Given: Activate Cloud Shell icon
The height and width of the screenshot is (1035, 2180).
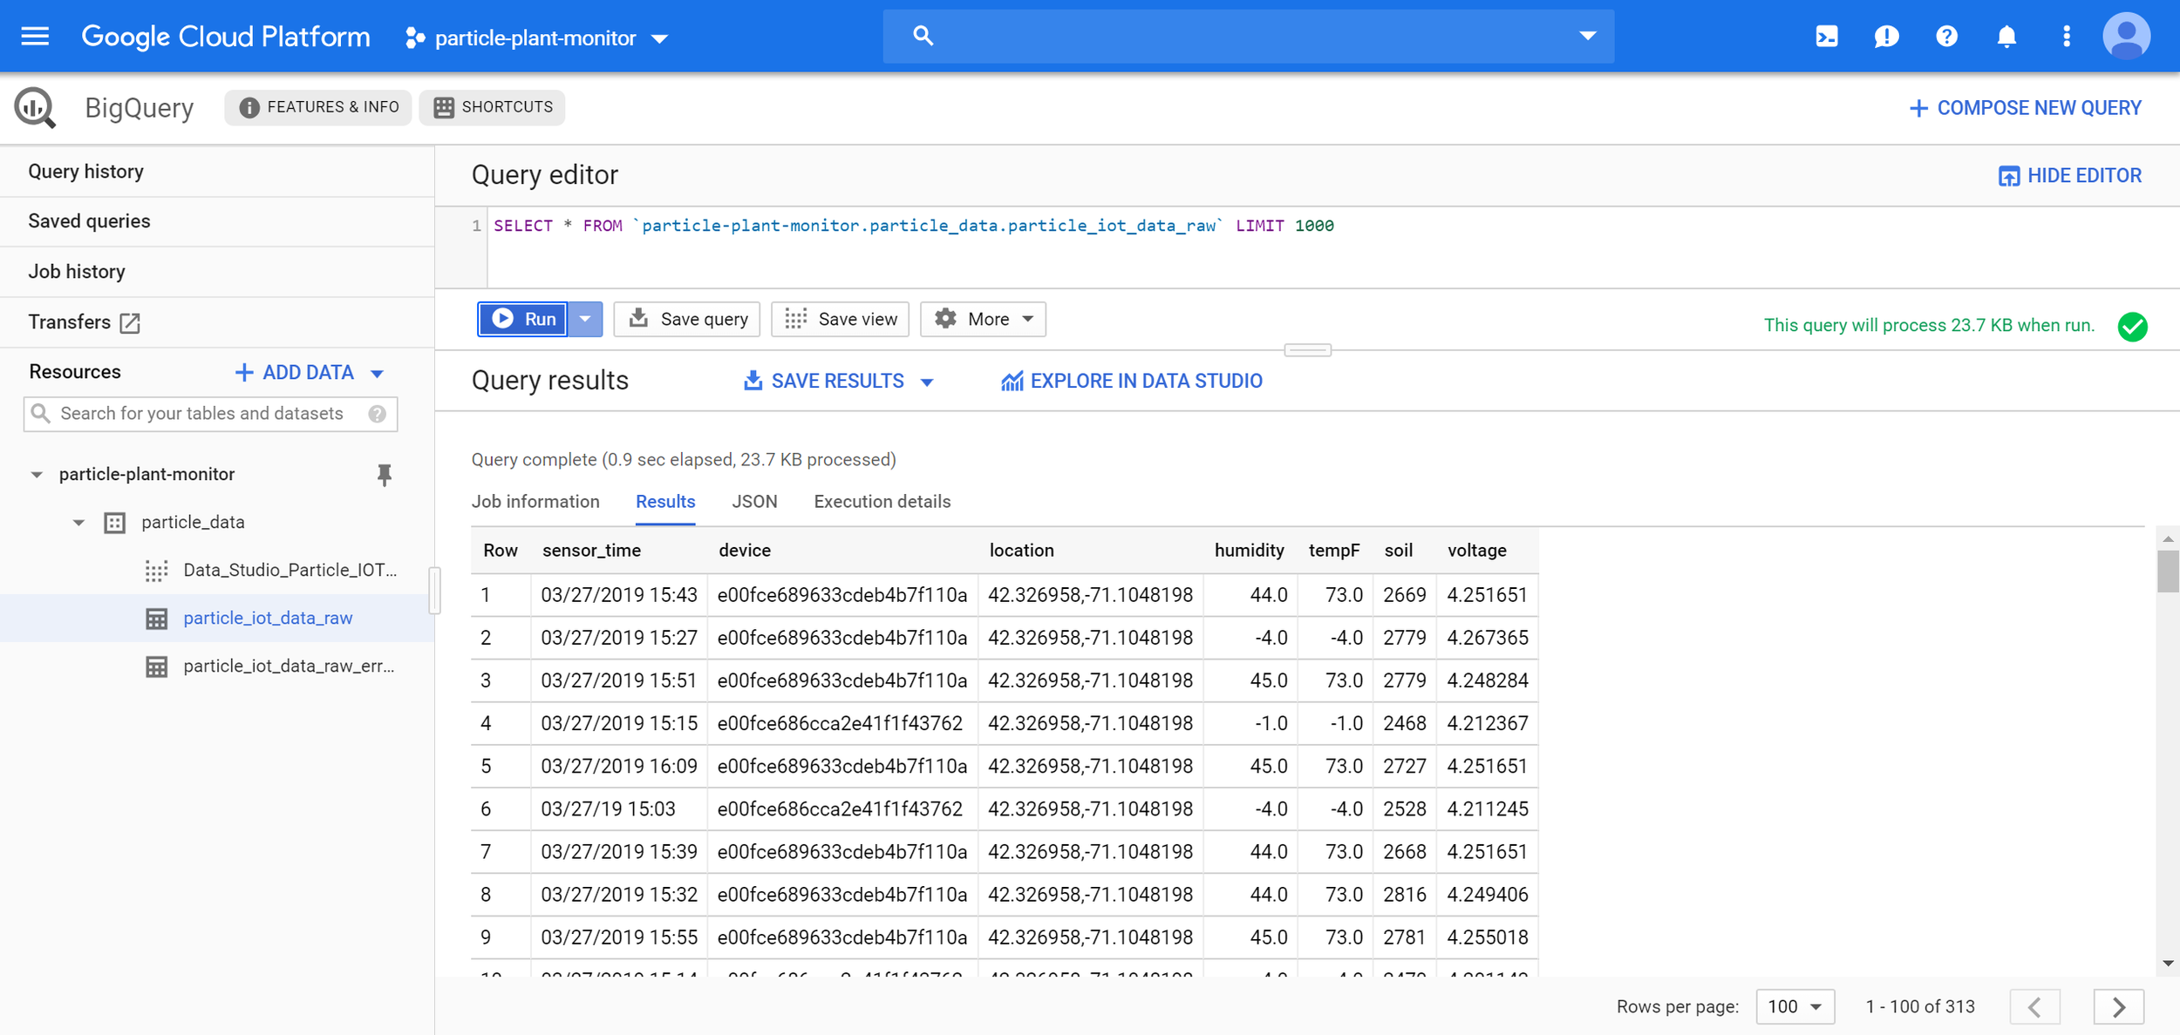Looking at the screenshot, I should pyautogui.click(x=1826, y=37).
